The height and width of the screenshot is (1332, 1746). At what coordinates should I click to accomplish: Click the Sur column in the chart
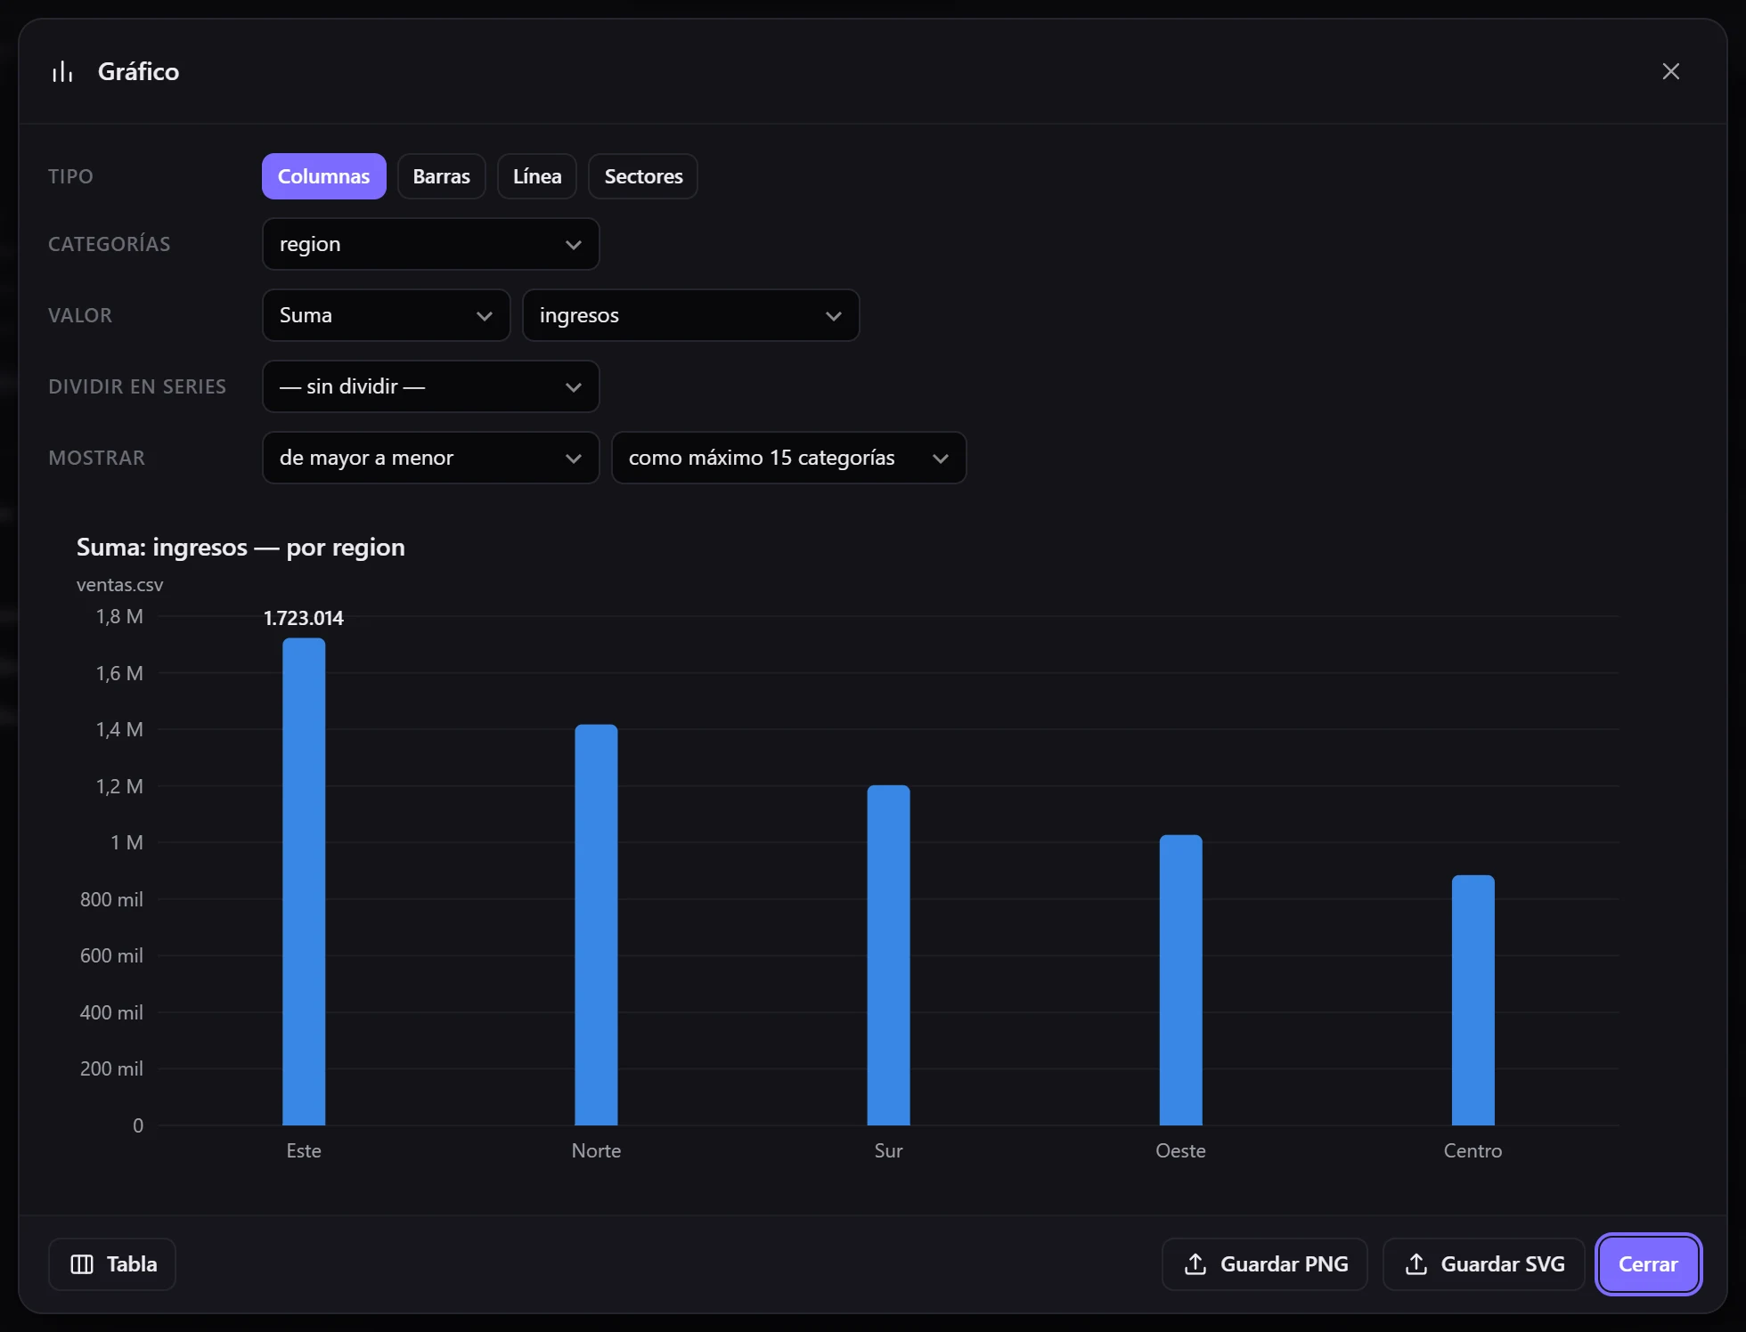click(888, 955)
